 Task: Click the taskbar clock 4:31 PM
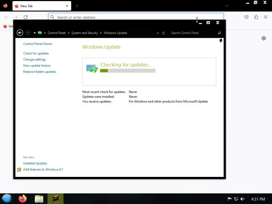[258, 199]
